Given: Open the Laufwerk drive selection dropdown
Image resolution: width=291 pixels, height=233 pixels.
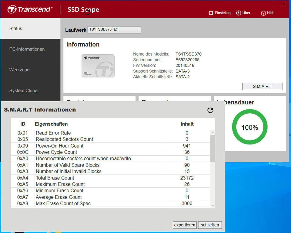Looking at the screenshot, I should (x=115, y=30).
